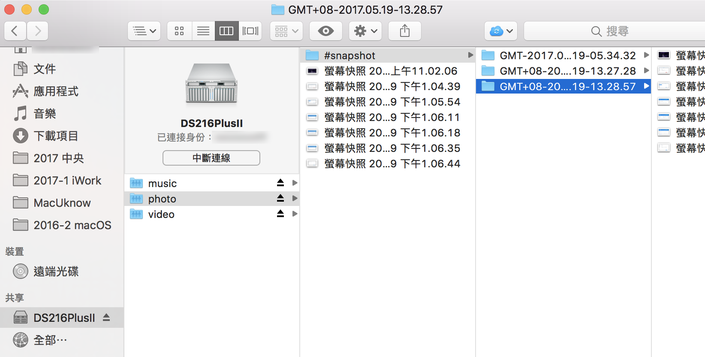The image size is (705, 357).
Task: Select the GMT-2017.0…19-05.34.32 folder
Action: click(567, 55)
